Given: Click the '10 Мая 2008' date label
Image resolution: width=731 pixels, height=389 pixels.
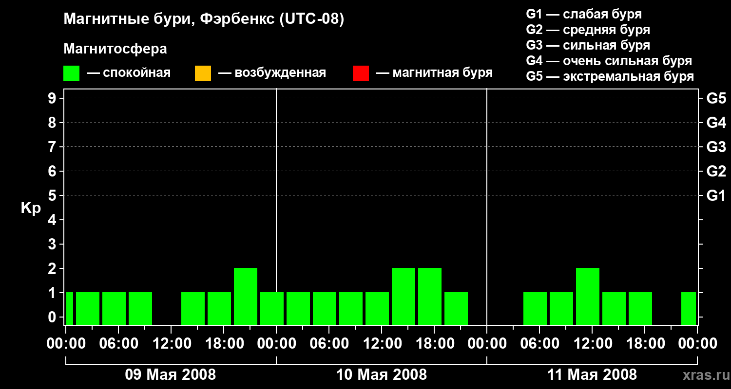Looking at the screenshot, I should 382,375.
